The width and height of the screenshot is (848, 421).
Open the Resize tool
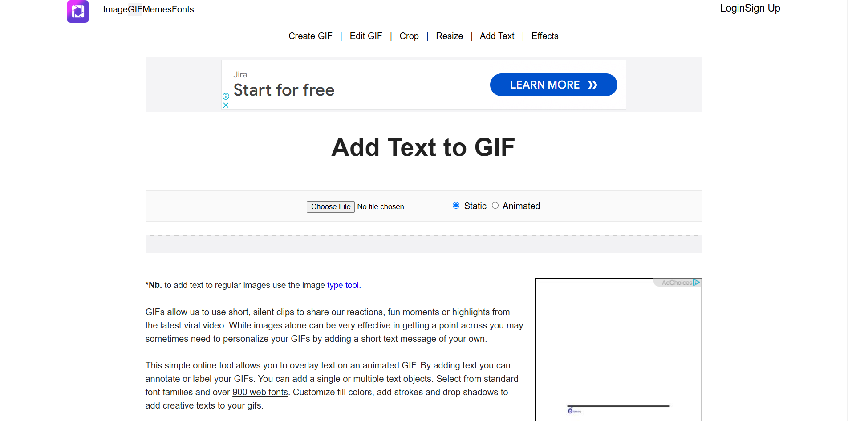pyautogui.click(x=449, y=36)
